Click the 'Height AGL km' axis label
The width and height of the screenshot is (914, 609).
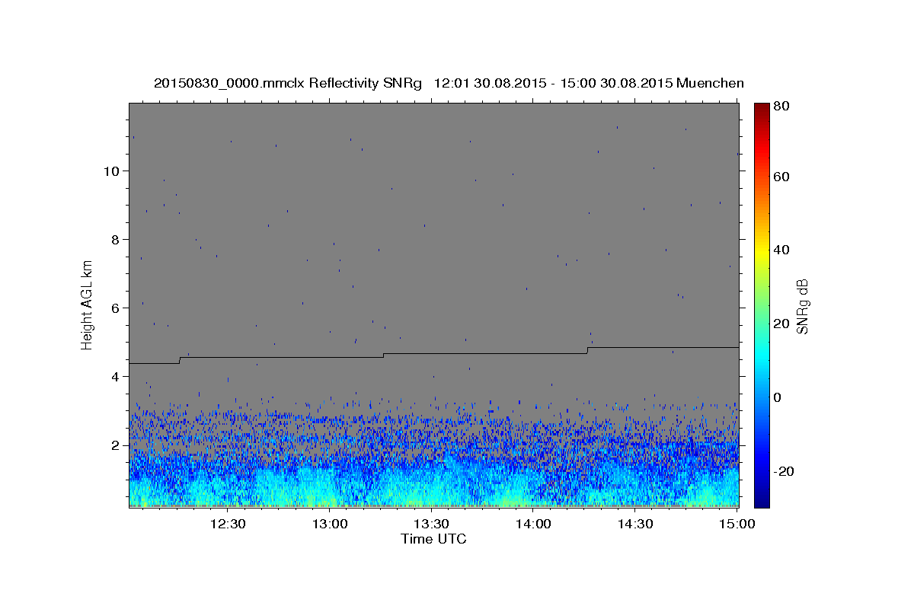pyautogui.click(x=88, y=304)
